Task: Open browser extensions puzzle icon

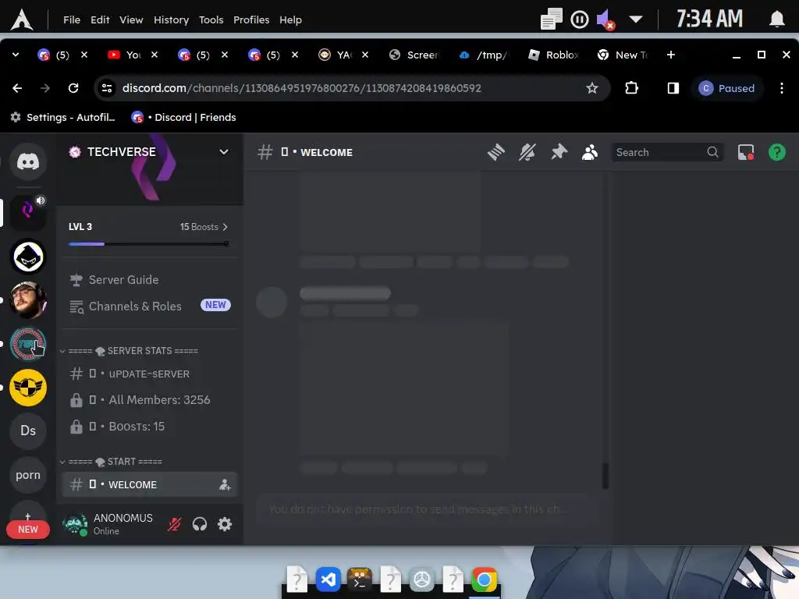Action: coord(632,88)
